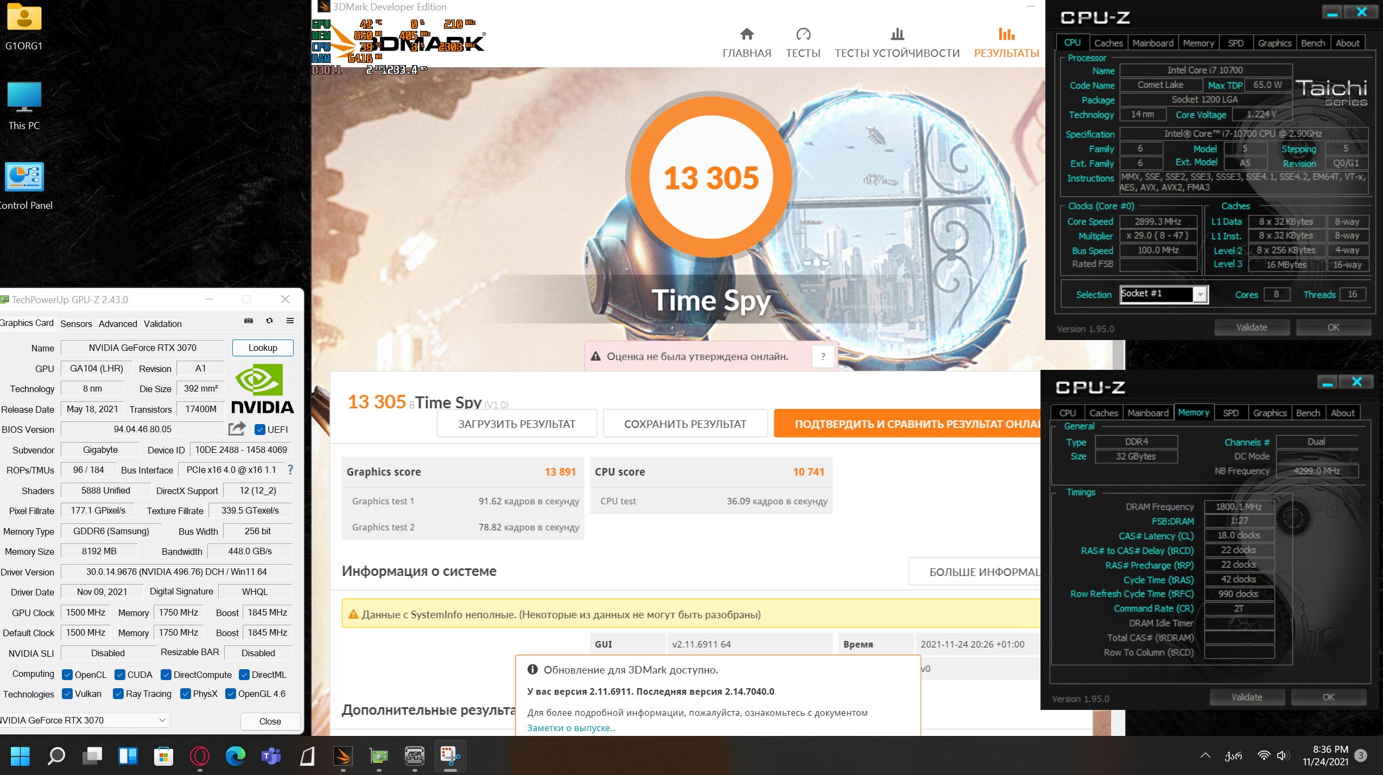Toggle the Ray Tracing checkbox
The width and height of the screenshot is (1383, 775).
point(118,694)
